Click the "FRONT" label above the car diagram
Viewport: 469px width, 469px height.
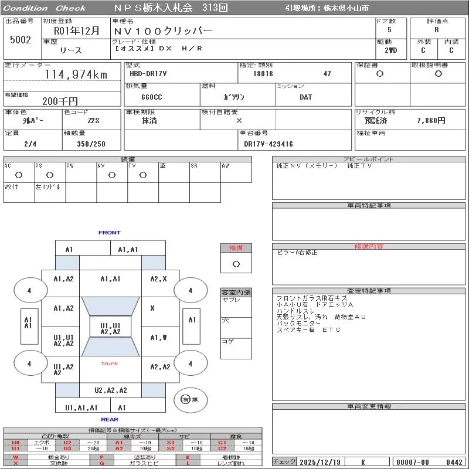point(110,233)
